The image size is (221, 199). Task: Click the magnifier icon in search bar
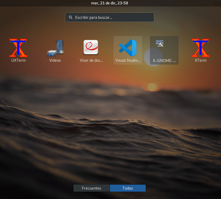(x=71, y=18)
